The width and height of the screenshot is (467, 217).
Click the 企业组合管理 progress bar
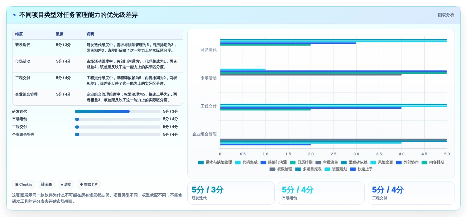118,134
